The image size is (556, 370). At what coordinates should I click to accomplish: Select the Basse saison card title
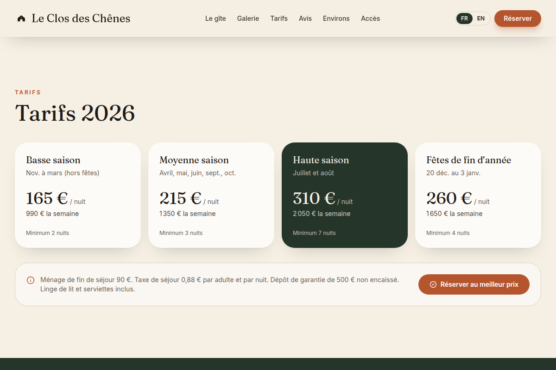53,160
